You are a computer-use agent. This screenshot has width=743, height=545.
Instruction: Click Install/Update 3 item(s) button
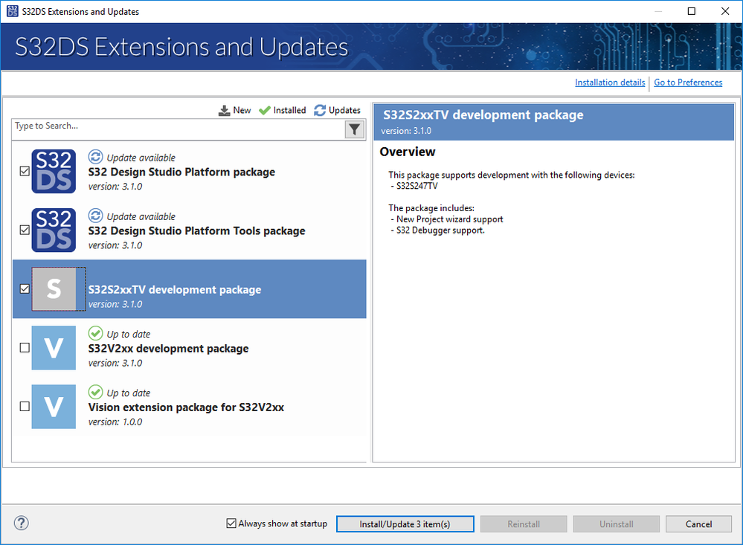point(405,524)
